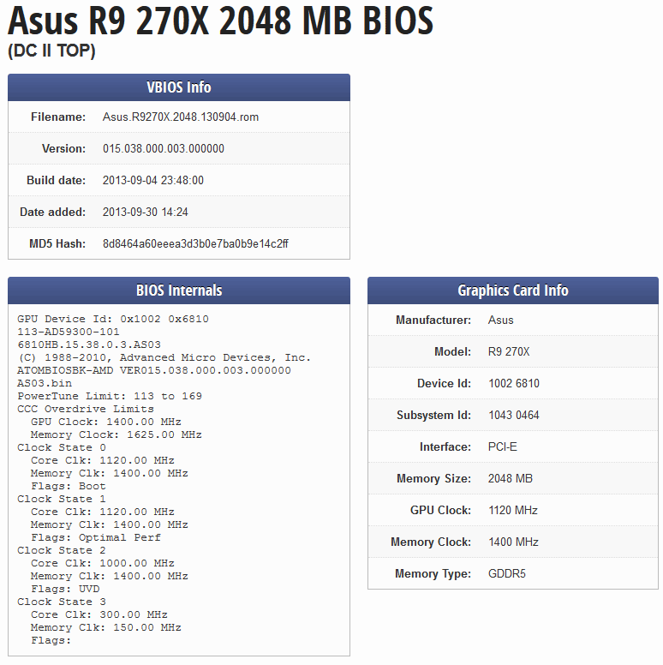Click the GPU Device Id line in BIOS Internals
663x665 pixels.
click(113, 319)
